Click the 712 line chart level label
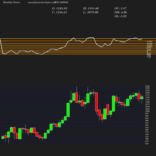This screenshot has width=156, height=156. point(149,57)
